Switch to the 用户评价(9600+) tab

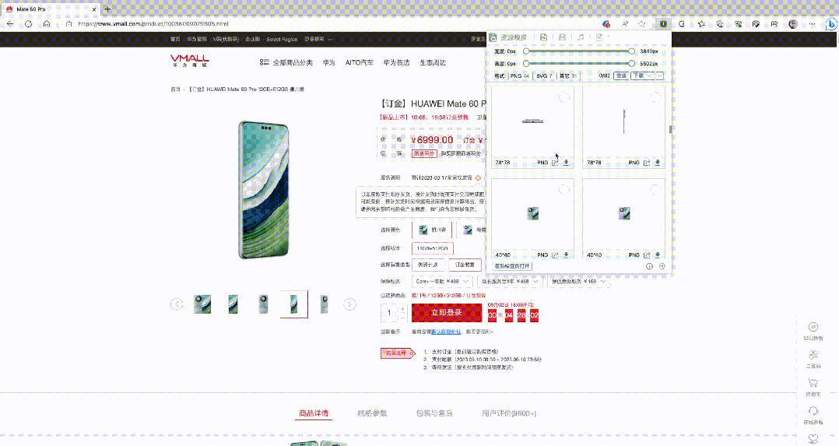509,413
